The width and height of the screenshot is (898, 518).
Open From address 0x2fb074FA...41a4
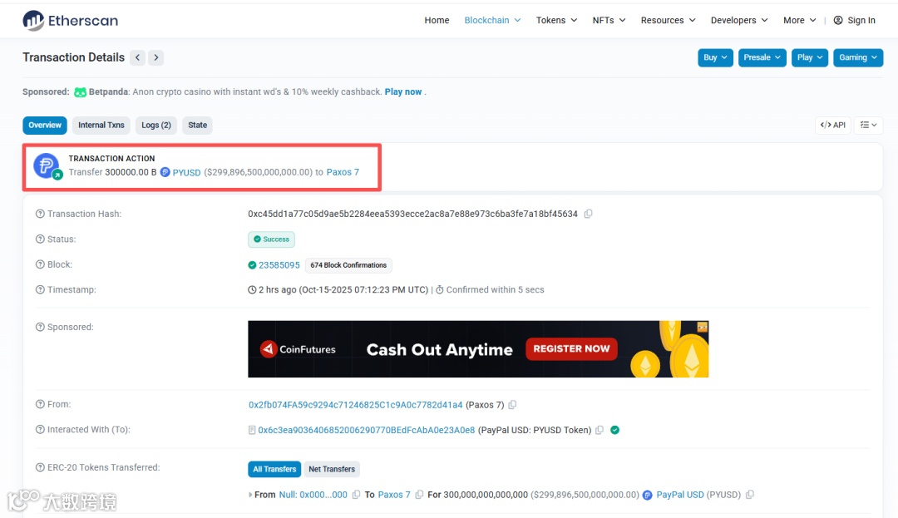[355, 405]
